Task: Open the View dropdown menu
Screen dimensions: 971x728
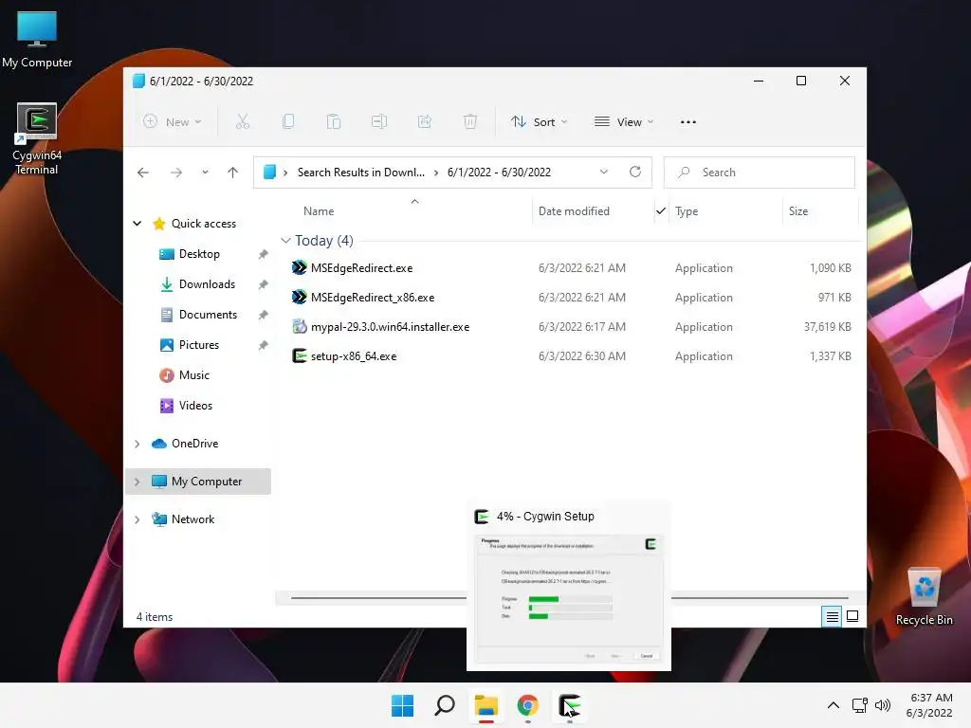Action: (624, 122)
